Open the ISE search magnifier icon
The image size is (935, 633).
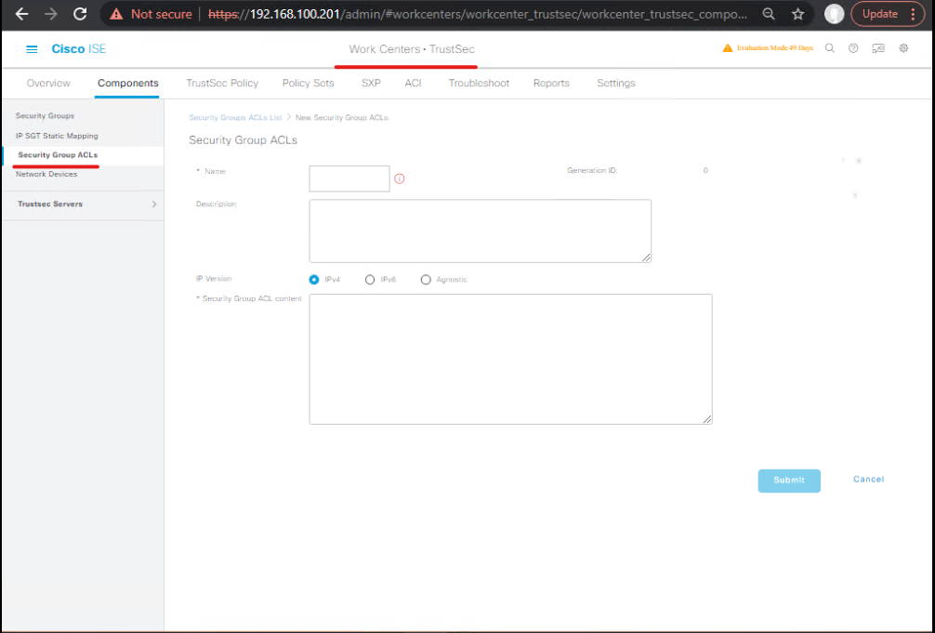pos(829,48)
